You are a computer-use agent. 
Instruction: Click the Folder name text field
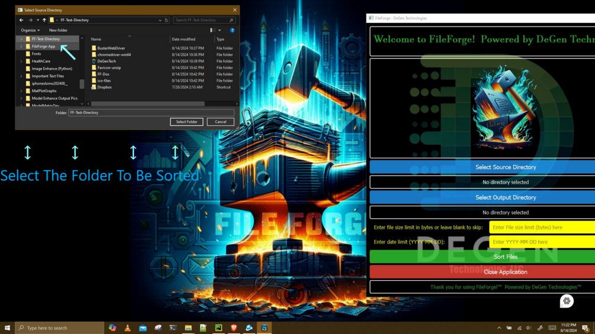point(151,112)
